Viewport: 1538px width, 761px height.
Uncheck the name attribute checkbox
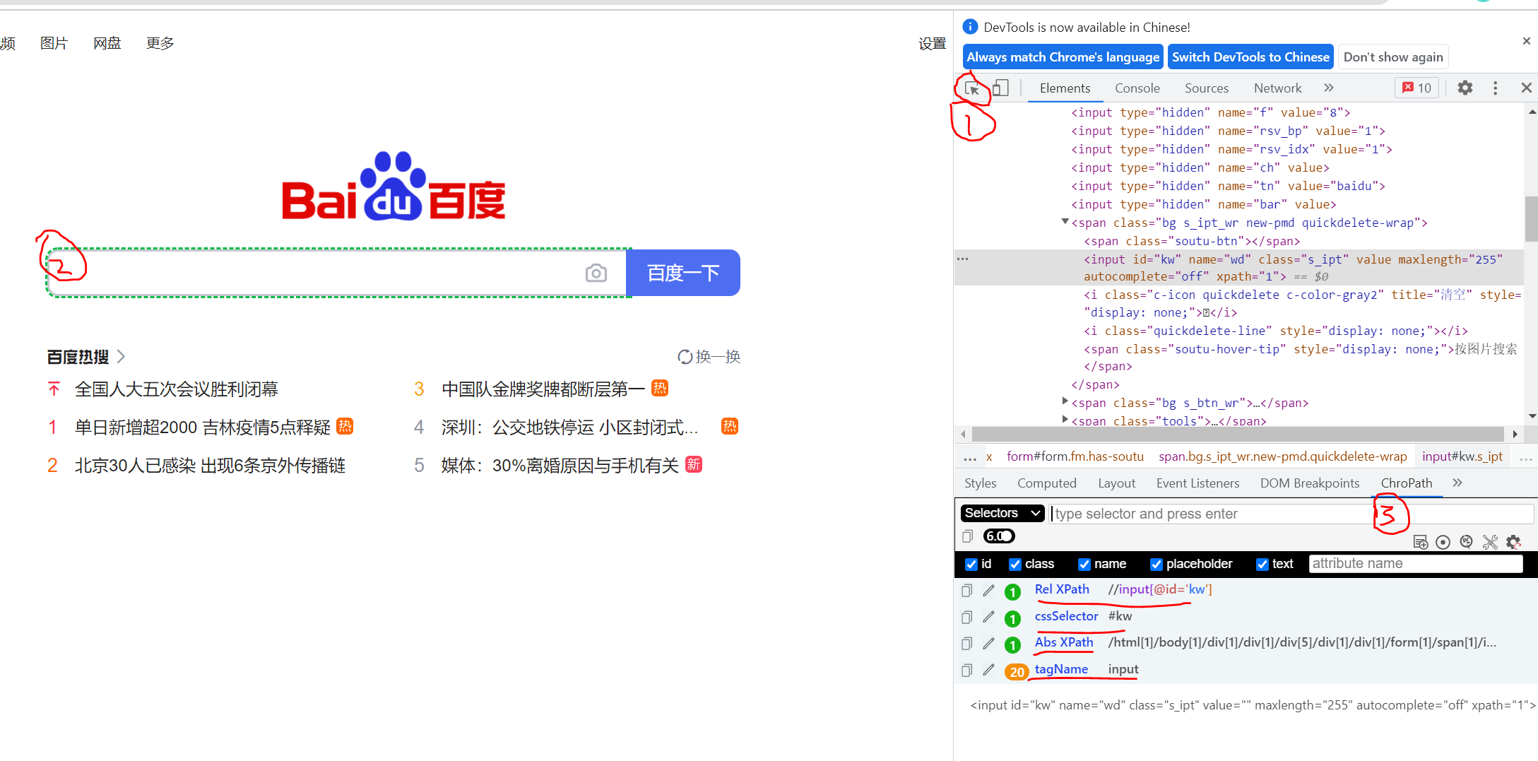(1084, 564)
